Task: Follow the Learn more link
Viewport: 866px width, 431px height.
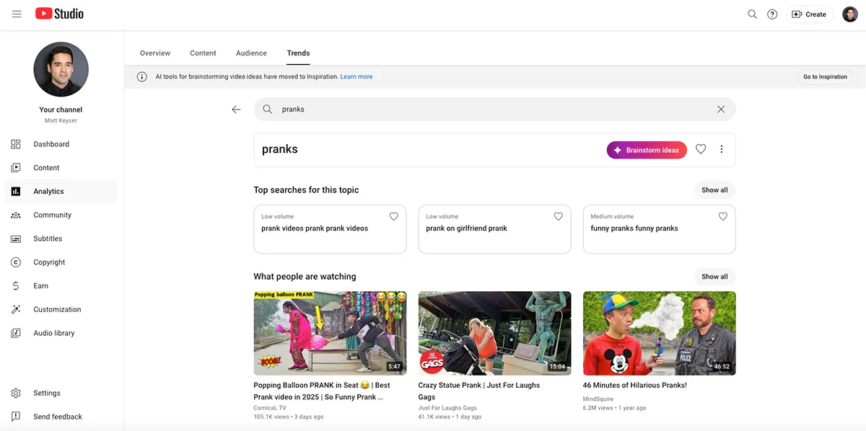Action: (x=357, y=76)
